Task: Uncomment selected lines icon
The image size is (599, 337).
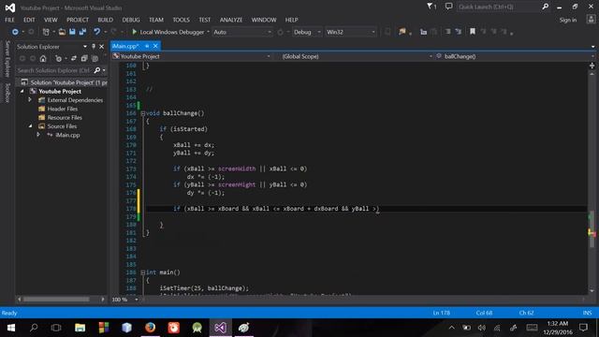Action: [x=458, y=32]
